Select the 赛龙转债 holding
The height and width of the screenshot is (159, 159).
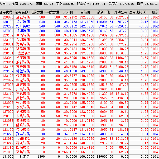(23, 143)
